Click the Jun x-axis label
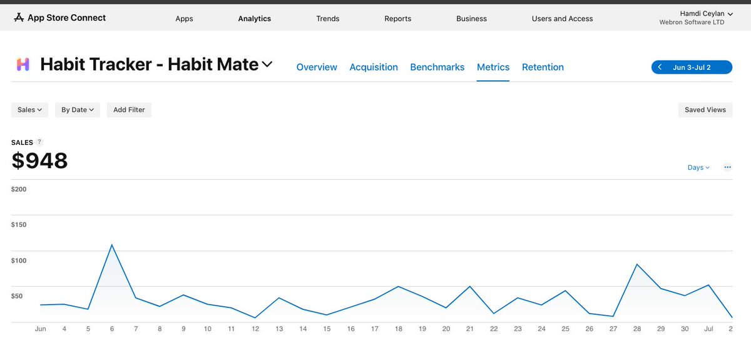This screenshot has height=348, width=751. tap(41, 329)
